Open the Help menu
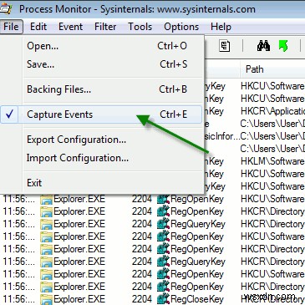The image size is (305, 305). [x=221, y=27]
